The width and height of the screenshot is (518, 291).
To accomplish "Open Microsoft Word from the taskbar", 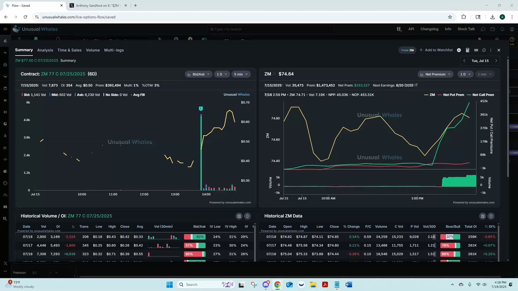I will [349, 285].
